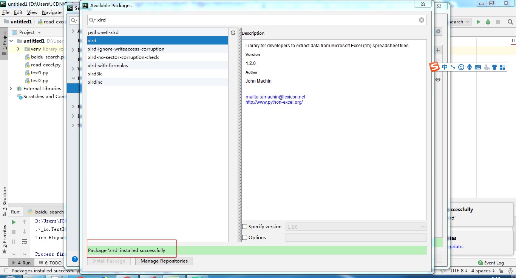The height and width of the screenshot is (278, 516).
Task: Toggle soft-wrap in Run console
Action: (x=25, y=241)
